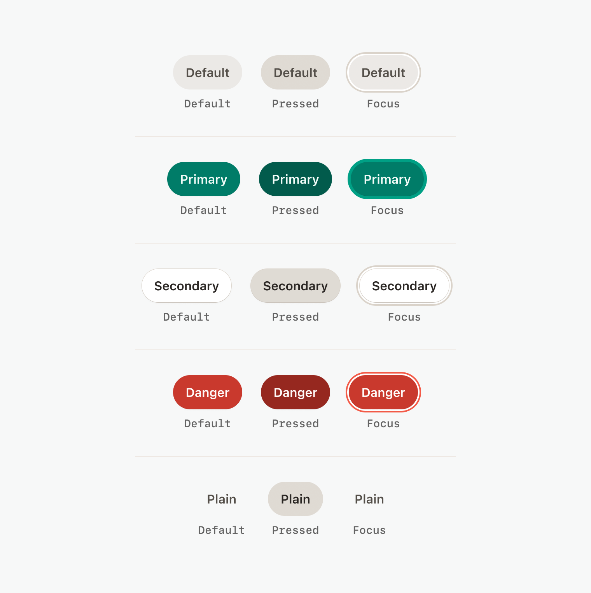Click the Default label under the first button
The height and width of the screenshot is (593, 591).
(x=207, y=104)
